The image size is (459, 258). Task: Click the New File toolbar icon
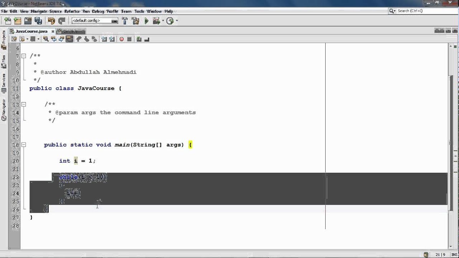(x=7, y=21)
